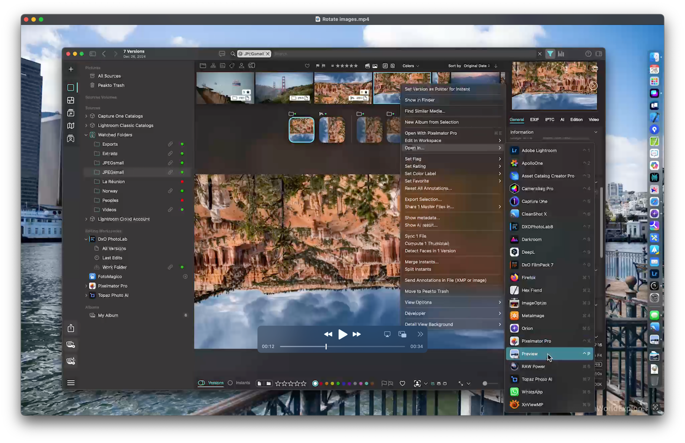Choose Preview in Open In submenu
This screenshot has height=443, width=685.
[x=549, y=354]
